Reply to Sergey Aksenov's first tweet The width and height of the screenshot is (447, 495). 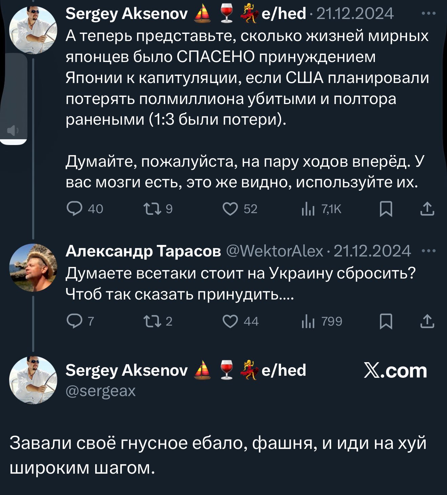tap(74, 209)
